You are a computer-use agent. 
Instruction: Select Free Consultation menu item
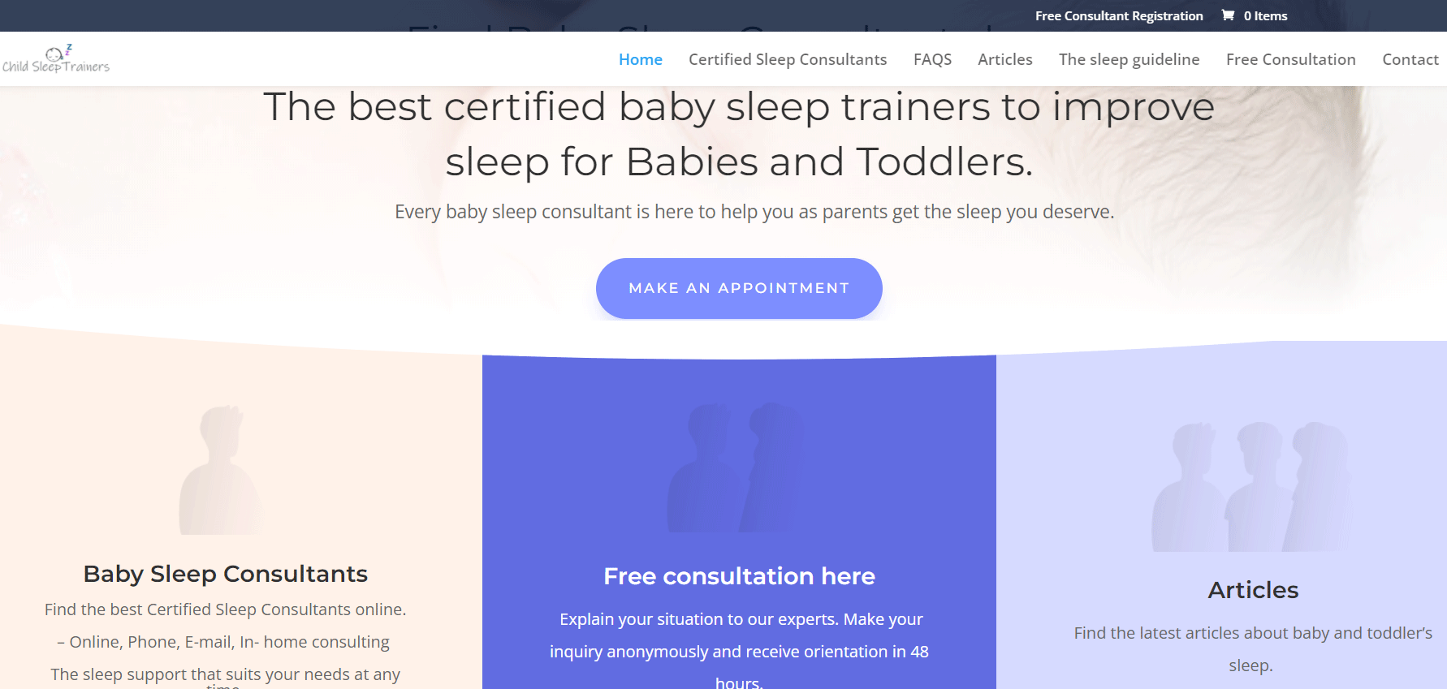[x=1290, y=59]
